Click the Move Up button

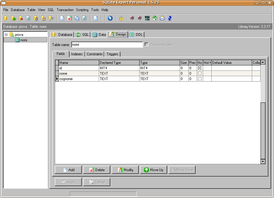pos(153,170)
